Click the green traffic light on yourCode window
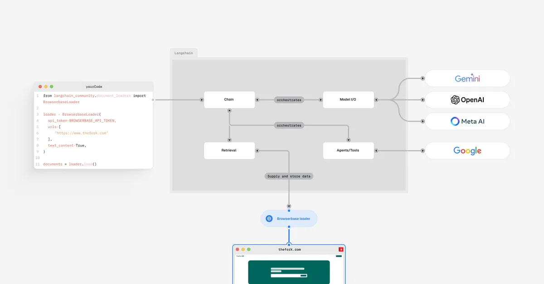This screenshot has height=284, width=544. point(52,86)
